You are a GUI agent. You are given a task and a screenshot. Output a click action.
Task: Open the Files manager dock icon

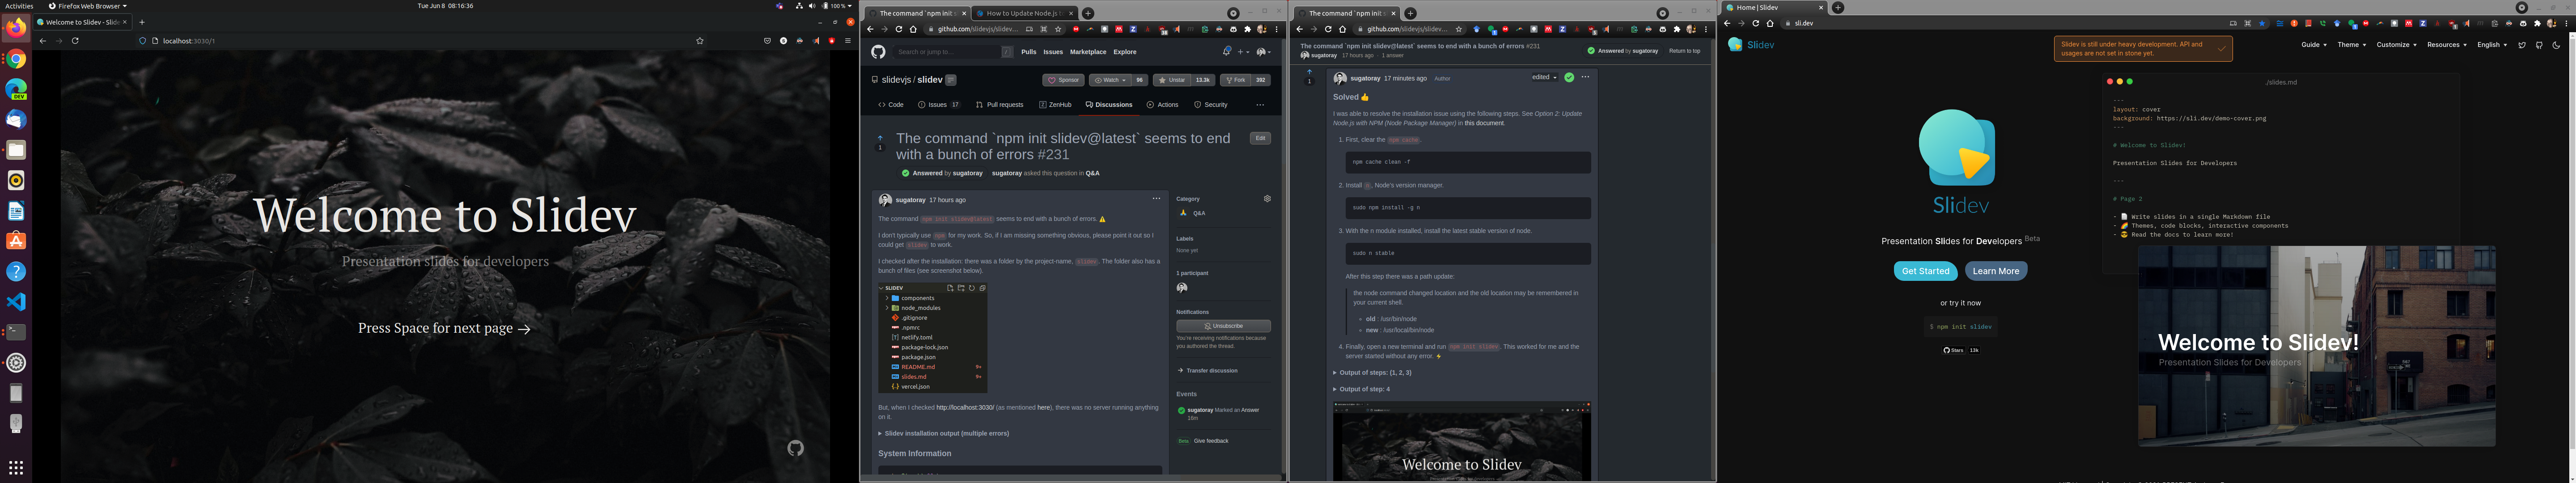tap(16, 150)
